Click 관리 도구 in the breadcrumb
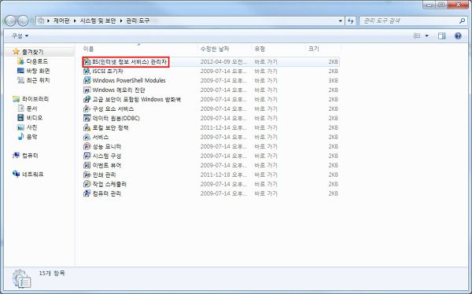Viewport: 472px width, 294px height. point(138,20)
